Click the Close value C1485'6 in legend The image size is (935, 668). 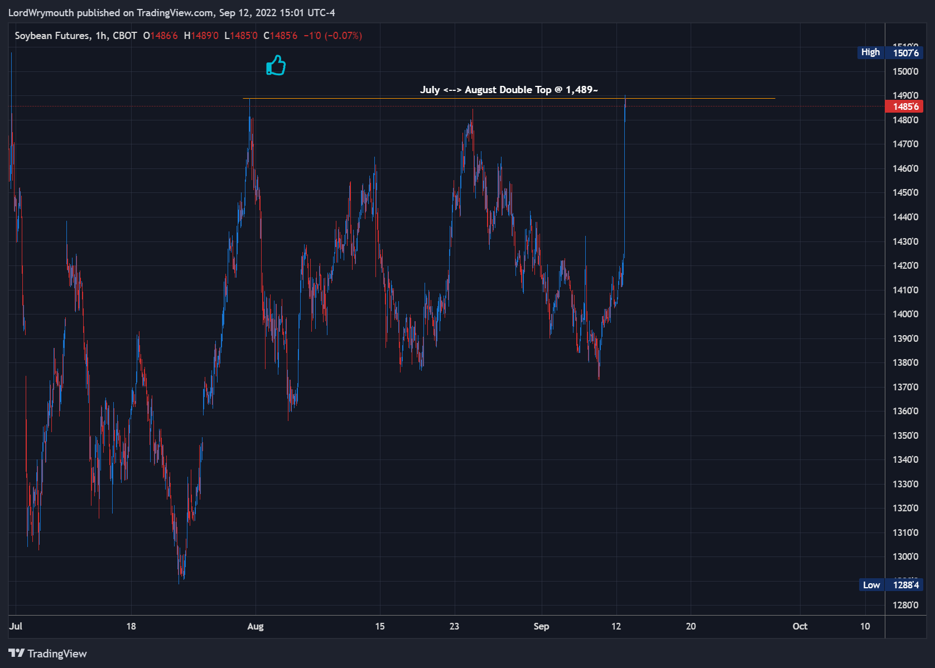coord(281,36)
